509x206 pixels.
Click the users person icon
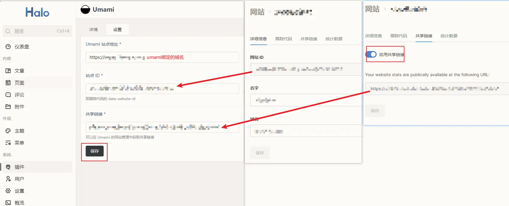[x=8, y=179]
